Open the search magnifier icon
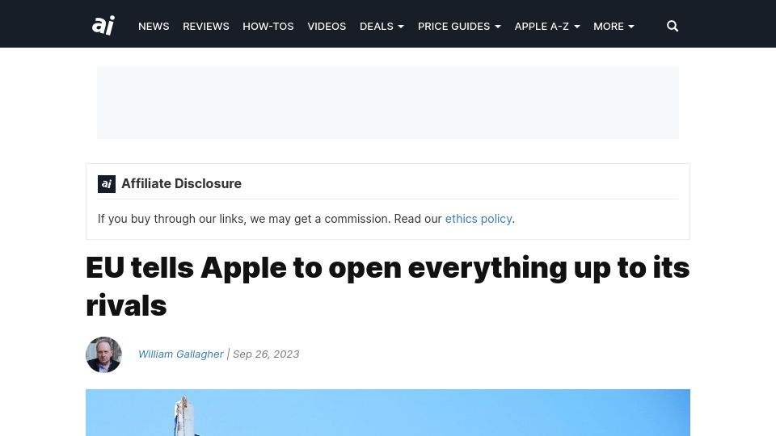The image size is (776, 436). pos(672,26)
